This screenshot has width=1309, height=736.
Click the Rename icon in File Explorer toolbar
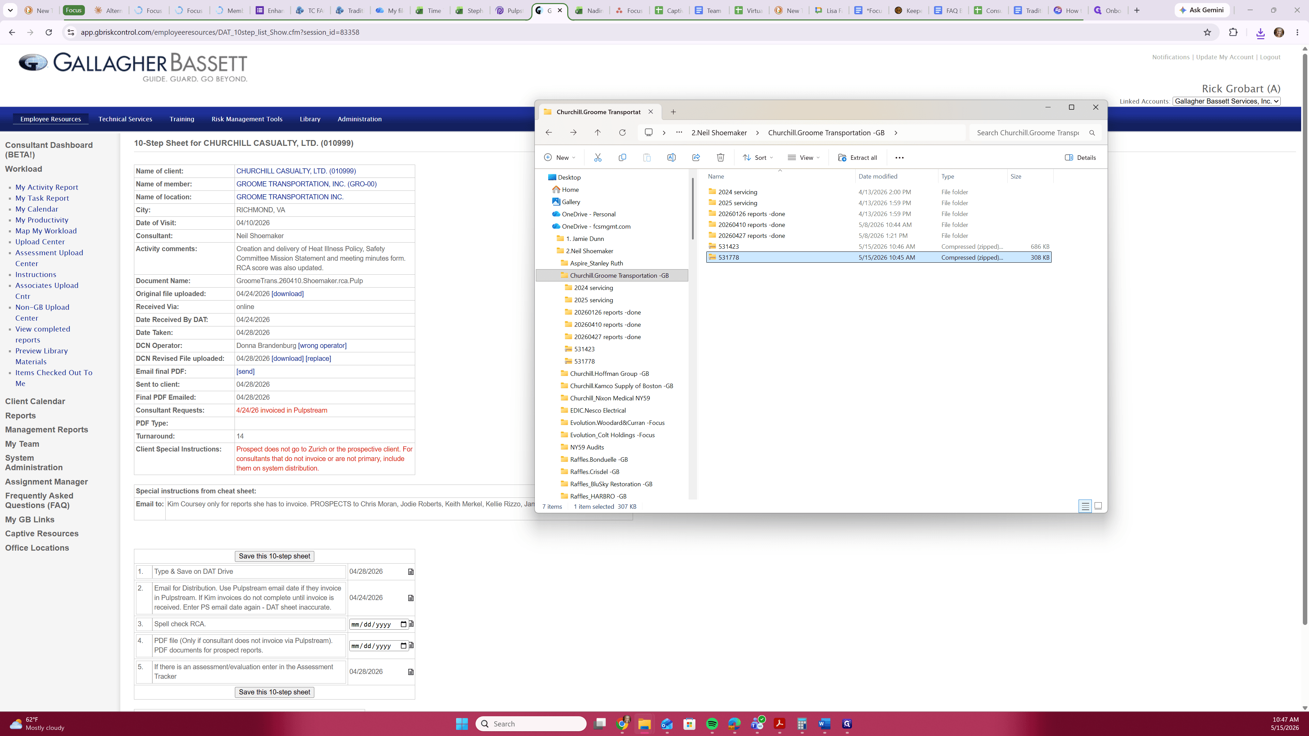pyautogui.click(x=671, y=157)
